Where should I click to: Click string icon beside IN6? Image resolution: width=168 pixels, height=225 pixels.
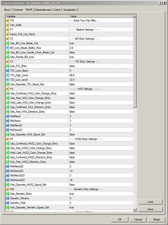8,189
